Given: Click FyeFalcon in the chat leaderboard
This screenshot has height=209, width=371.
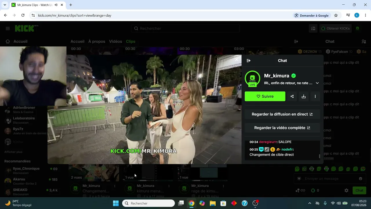Looking at the screenshot, I should [x=339, y=52].
